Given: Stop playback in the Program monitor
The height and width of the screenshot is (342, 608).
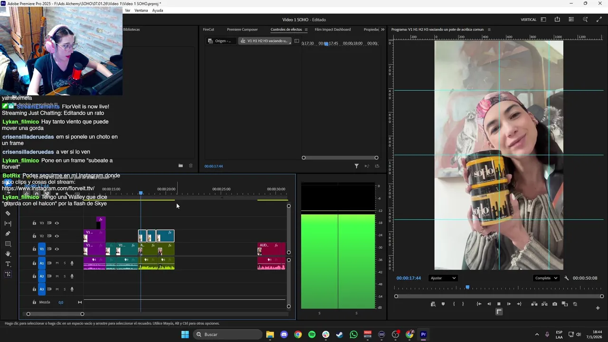Looking at the screenshot, I should point(499,304).
